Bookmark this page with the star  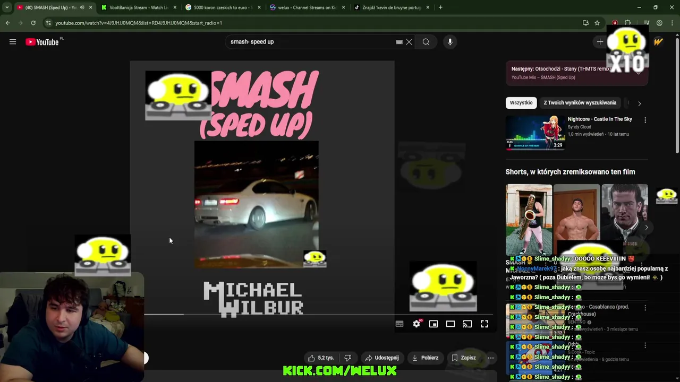(x=597, y=23)
